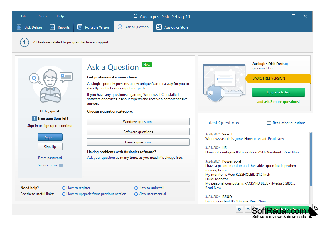Click the Sign Up button
Screen dimensions: 325x226
click(50, 147)
